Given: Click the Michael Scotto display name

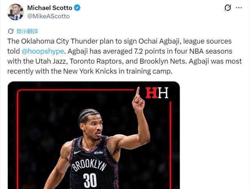Looking at the screenshot, I should (50, 8).
